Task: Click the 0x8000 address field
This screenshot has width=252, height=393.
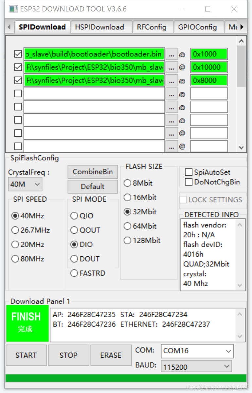Action: [209, 80]
